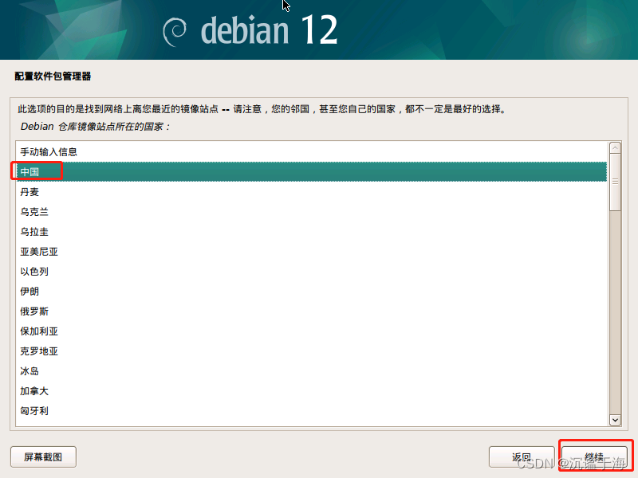The width and height of the screenshot is (638, 478).
Task: Pick 乌克兰 in the mirror list
Action: click(x=311, y=212)
